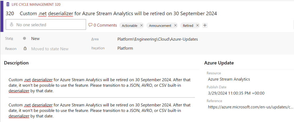
Task: Click the Publish Date value field
Action: tap(236, 93)
